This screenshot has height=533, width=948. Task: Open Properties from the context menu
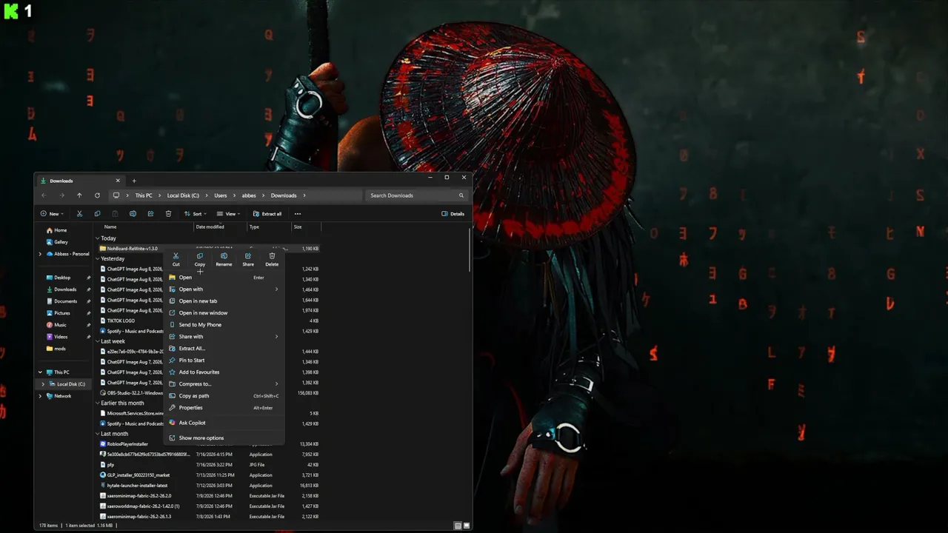click(224, 408)
